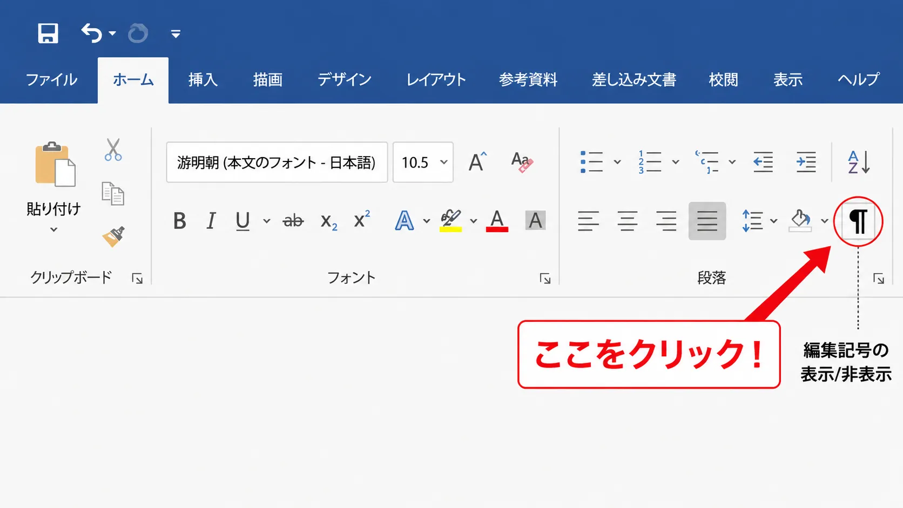Image resolution: width=903 pixels, height=508 pixels.
Task: Select the ホーム tab
Action: click(133, 80)
